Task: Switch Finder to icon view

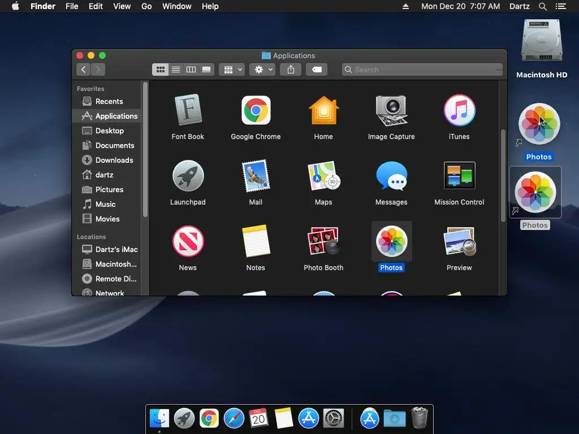Action: (160, 70)
